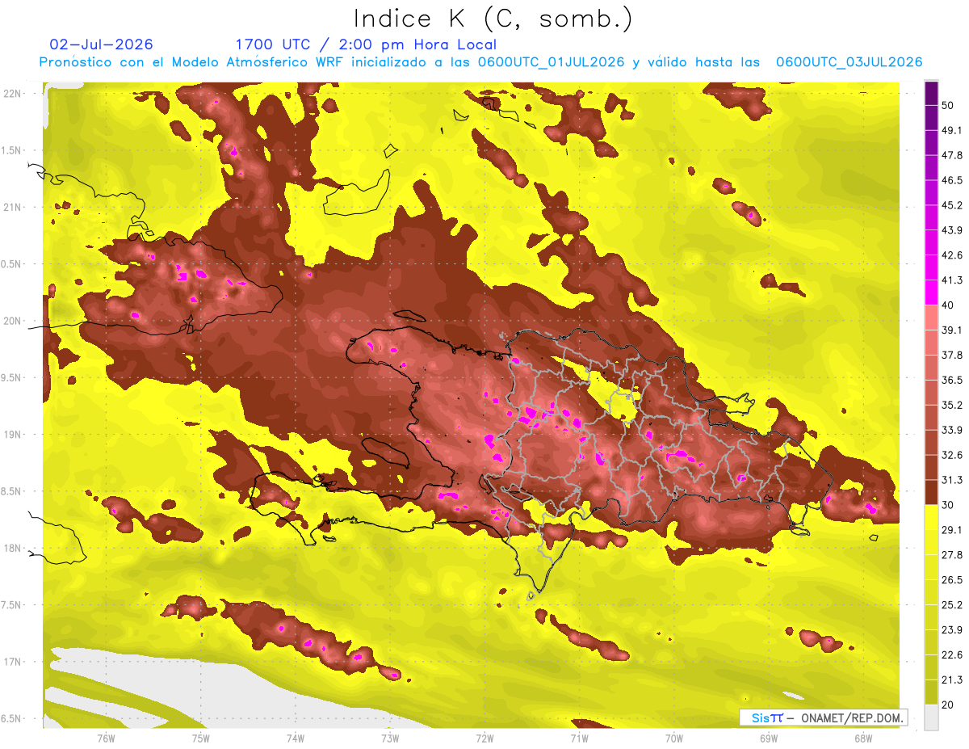The image size is (969, 749).
Task: Click the '21.3' colorbar value
Action: (952, 680)
